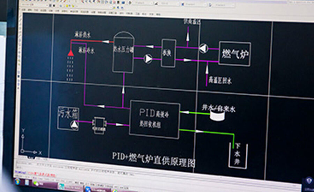The image size is (314, 192).
Task: Click the red shower head triangle symbol
Action: tap(71, 52)
